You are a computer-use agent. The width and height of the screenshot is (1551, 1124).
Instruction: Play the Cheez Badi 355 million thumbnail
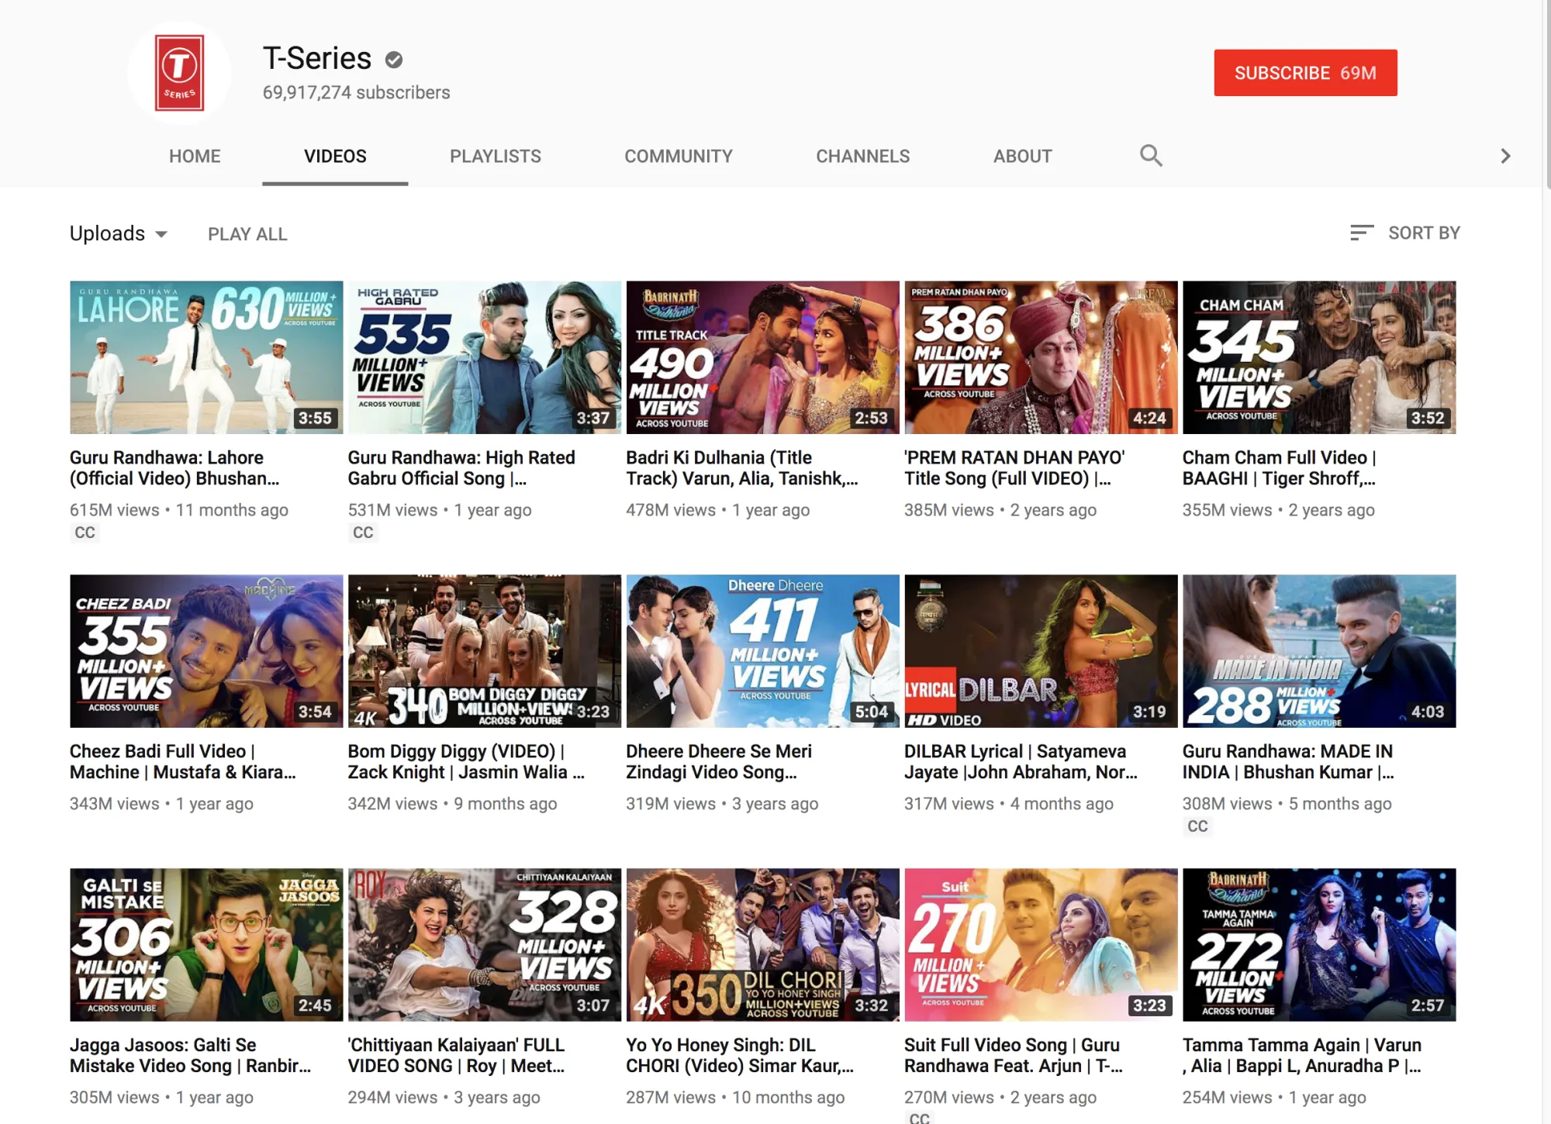pos(206,651)
